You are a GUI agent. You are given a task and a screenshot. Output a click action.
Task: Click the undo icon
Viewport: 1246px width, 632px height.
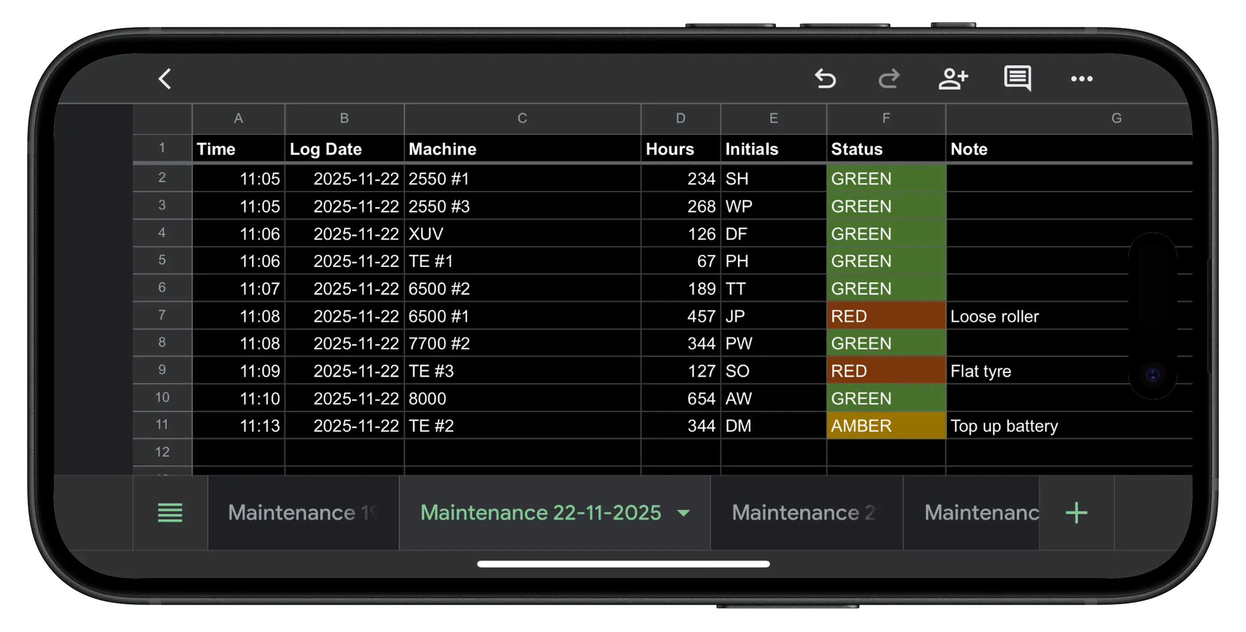(x=825, y=78)
